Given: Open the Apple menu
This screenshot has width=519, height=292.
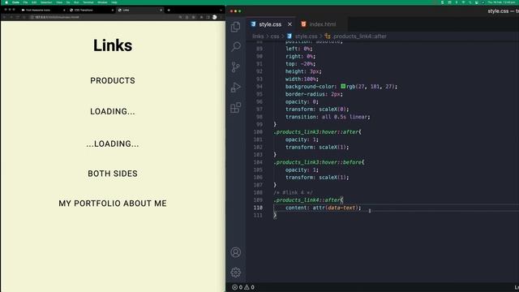Looking at the screenshot, I should 6,2.
